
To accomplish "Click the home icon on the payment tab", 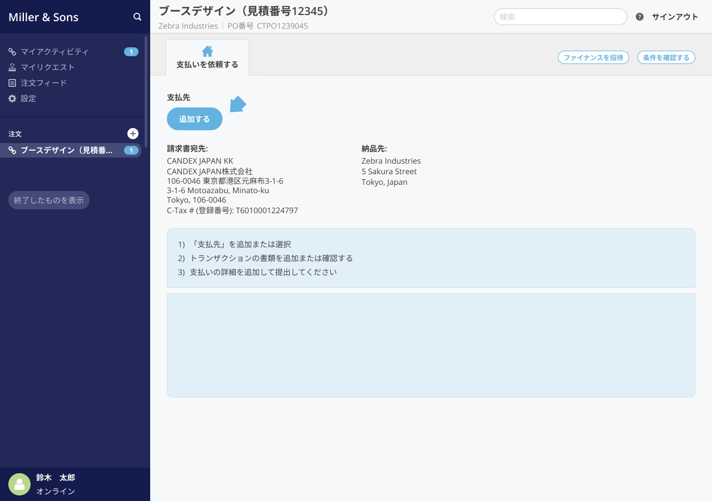I will coord(207,50).
